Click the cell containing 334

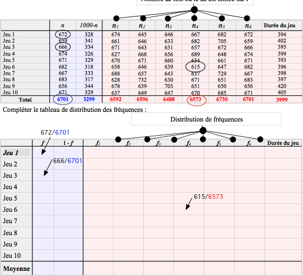point(89,47)
